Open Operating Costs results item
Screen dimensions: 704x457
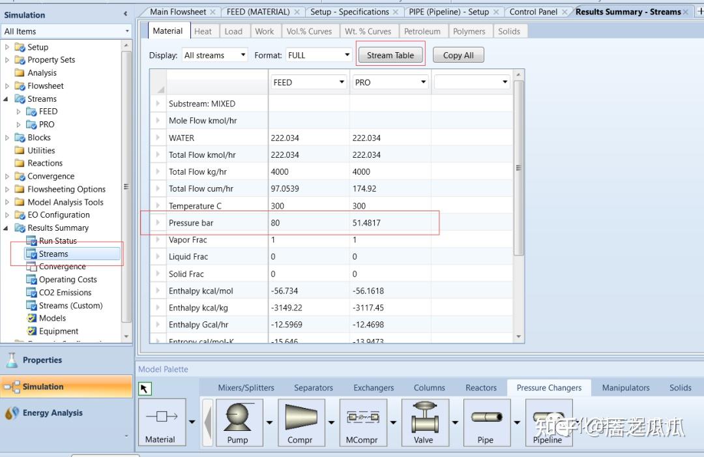tap(68, 280)
